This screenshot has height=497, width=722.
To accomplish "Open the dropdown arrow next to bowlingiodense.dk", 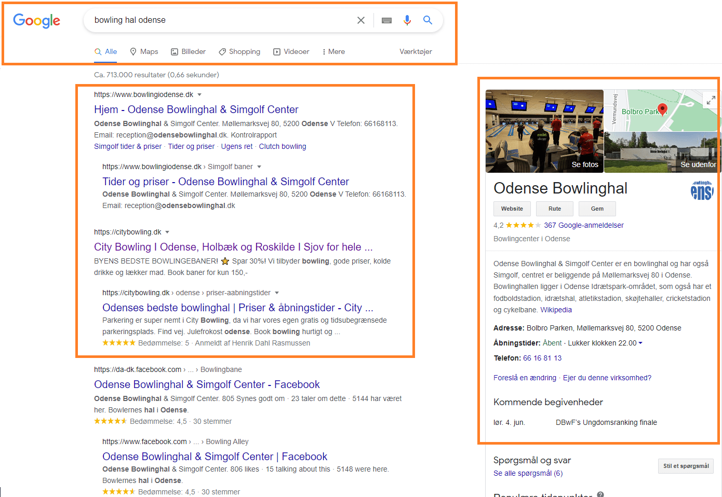I will click(200, 94).
